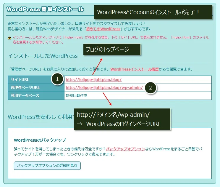This screenshot has width=220, height=187.
Task: Click the バックアップオプション inline link
Action: click(x=125, y=149)
